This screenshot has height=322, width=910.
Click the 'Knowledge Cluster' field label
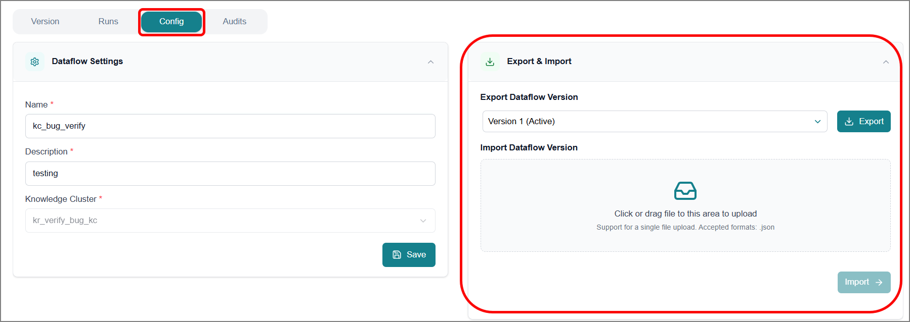point(61,199)
